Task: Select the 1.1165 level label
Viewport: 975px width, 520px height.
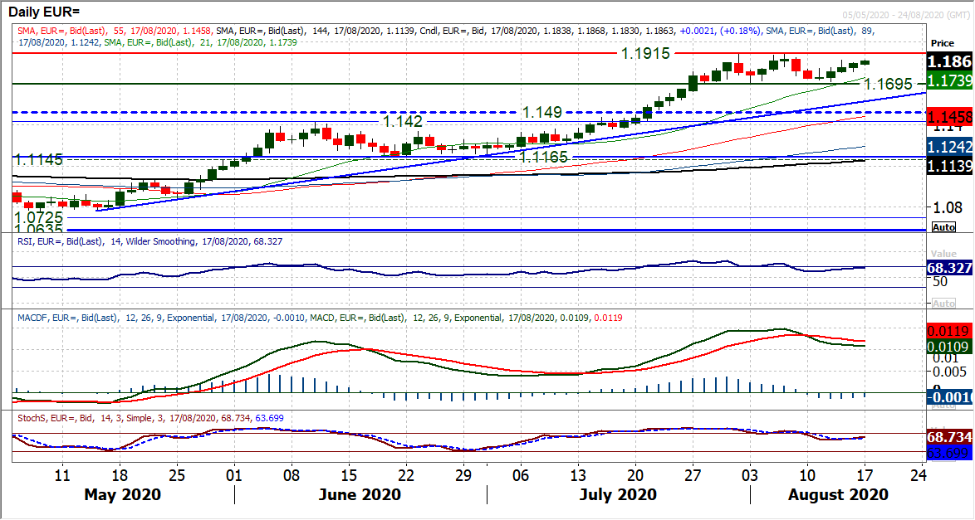Action: [x=544, y=156]
